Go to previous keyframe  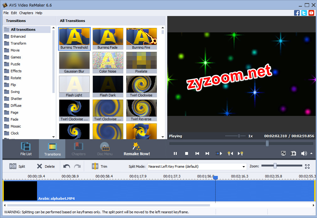tap(230, 153)
